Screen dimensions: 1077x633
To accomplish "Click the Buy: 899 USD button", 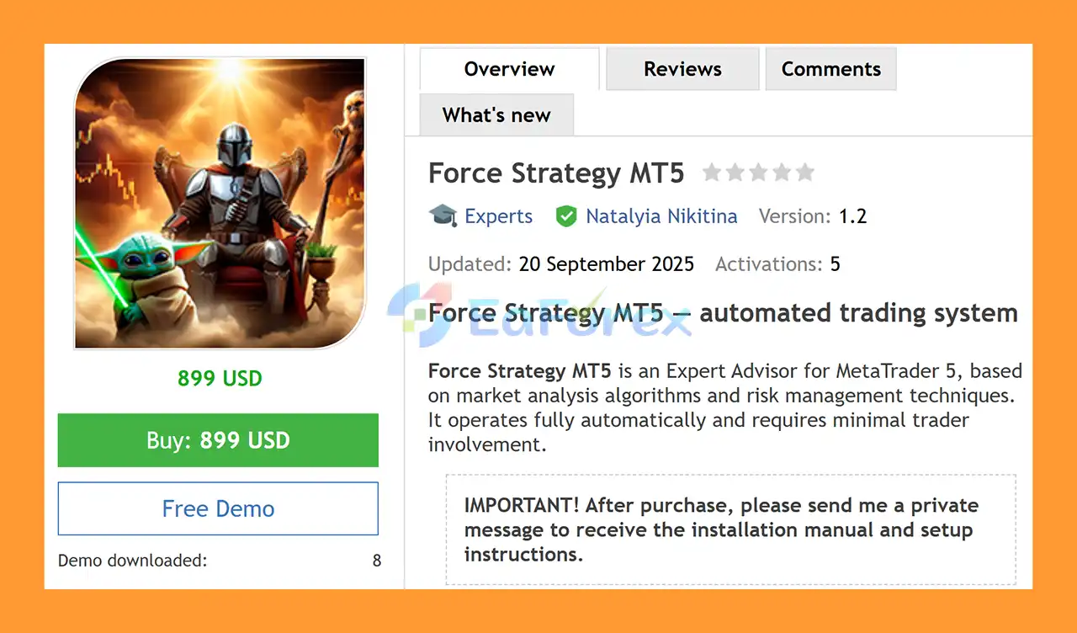I will tap(218, 439).
